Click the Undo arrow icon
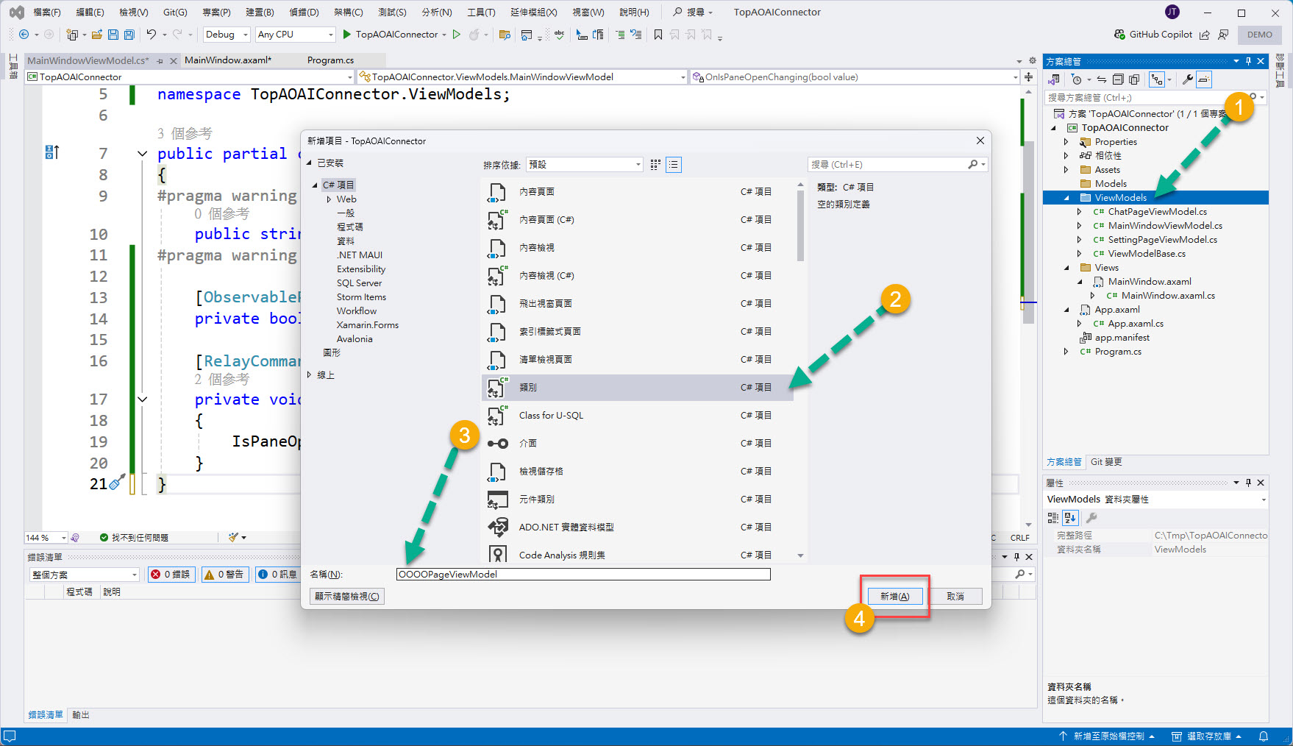Screen dimensions: 1293x746 point(151,35)
